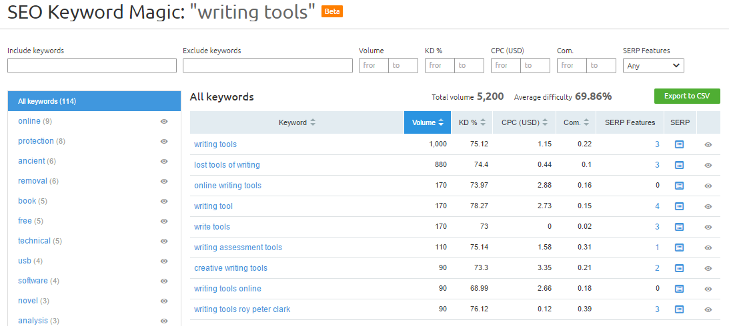Sort by the Volume column header
The width and height of the screenshot is (729, 326).
428,122
